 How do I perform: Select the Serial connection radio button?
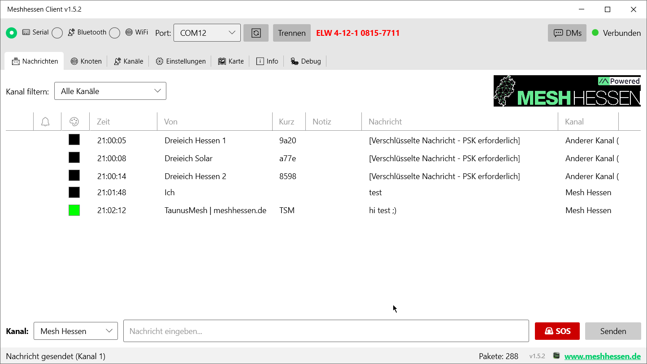click(x=11, y=33)
